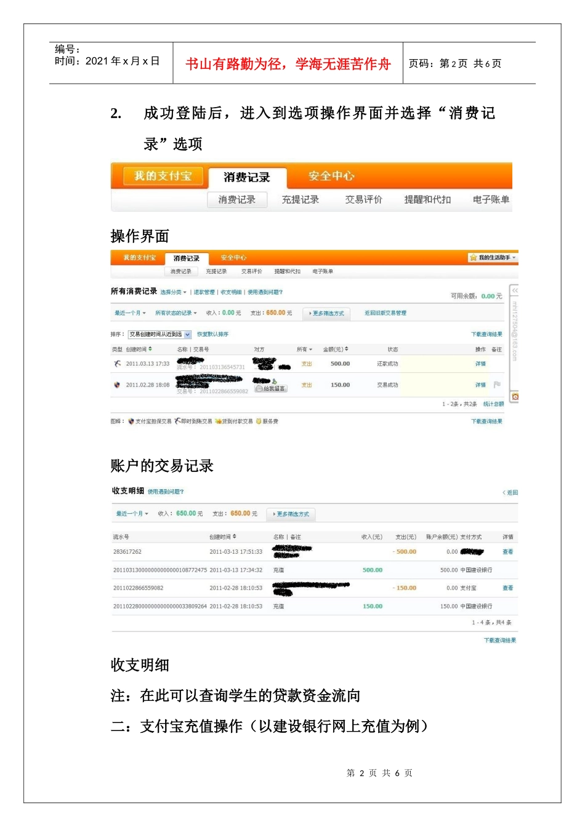
Task: Select small 我的支付宝 tab in 操作界面 screenshot
Action: point(139,258)
